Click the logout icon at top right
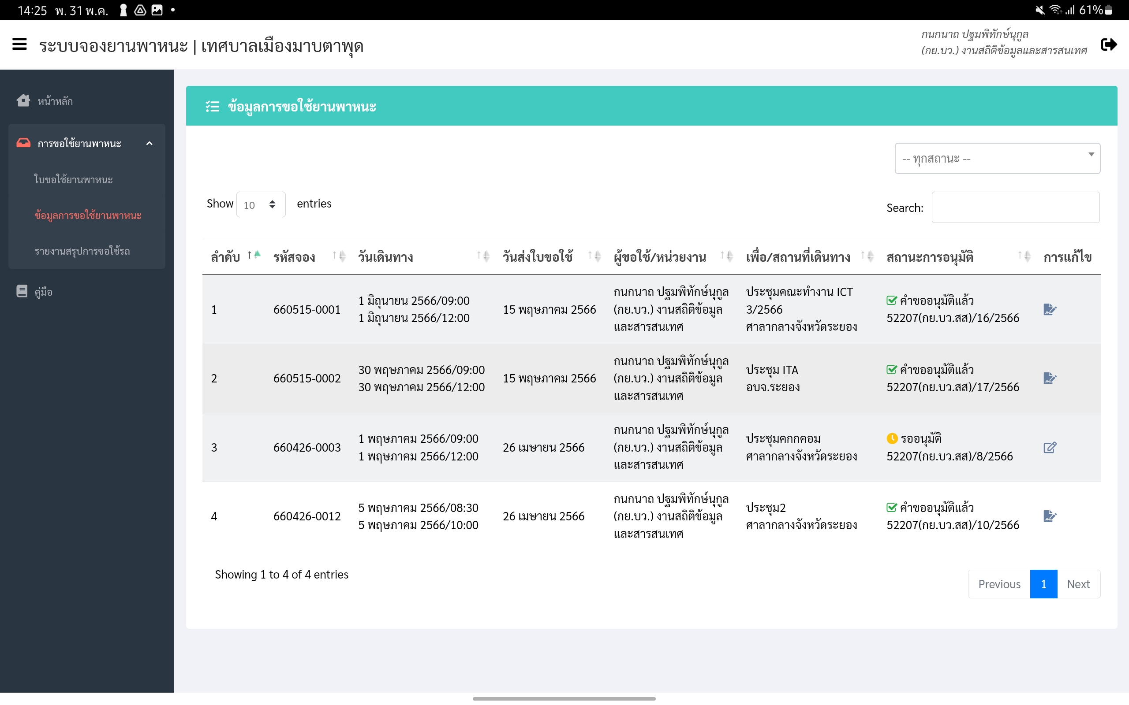The width and height of the screenshot is (1129, 705). 1108,45
